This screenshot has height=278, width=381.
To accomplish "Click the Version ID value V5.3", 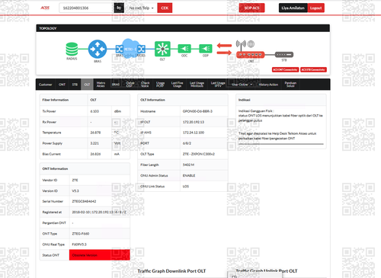I will (75, 190).
